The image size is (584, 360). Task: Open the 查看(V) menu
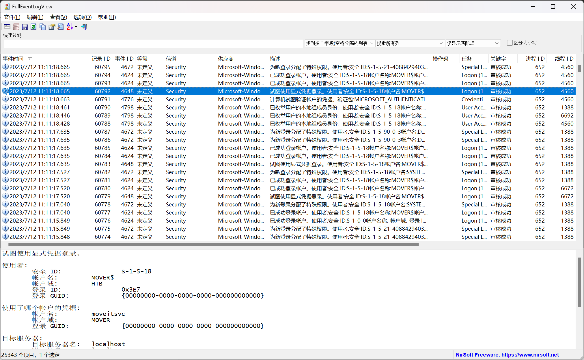pyautogui.click(x=59, y=17)
